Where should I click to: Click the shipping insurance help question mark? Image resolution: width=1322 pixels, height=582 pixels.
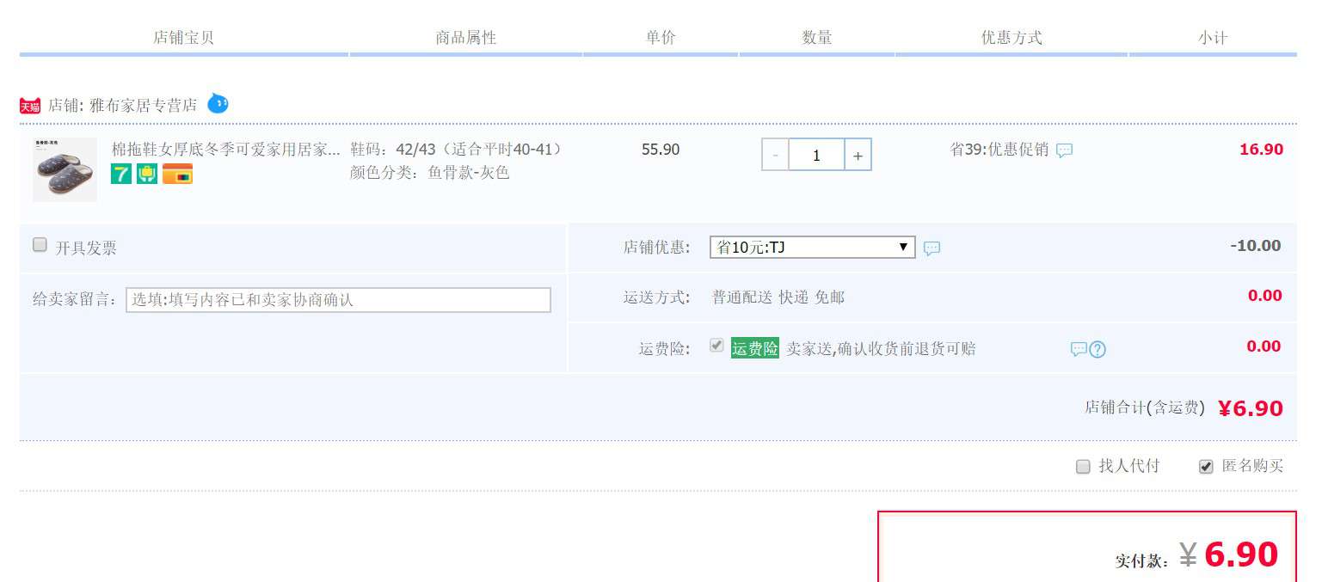pos(1098,347)
